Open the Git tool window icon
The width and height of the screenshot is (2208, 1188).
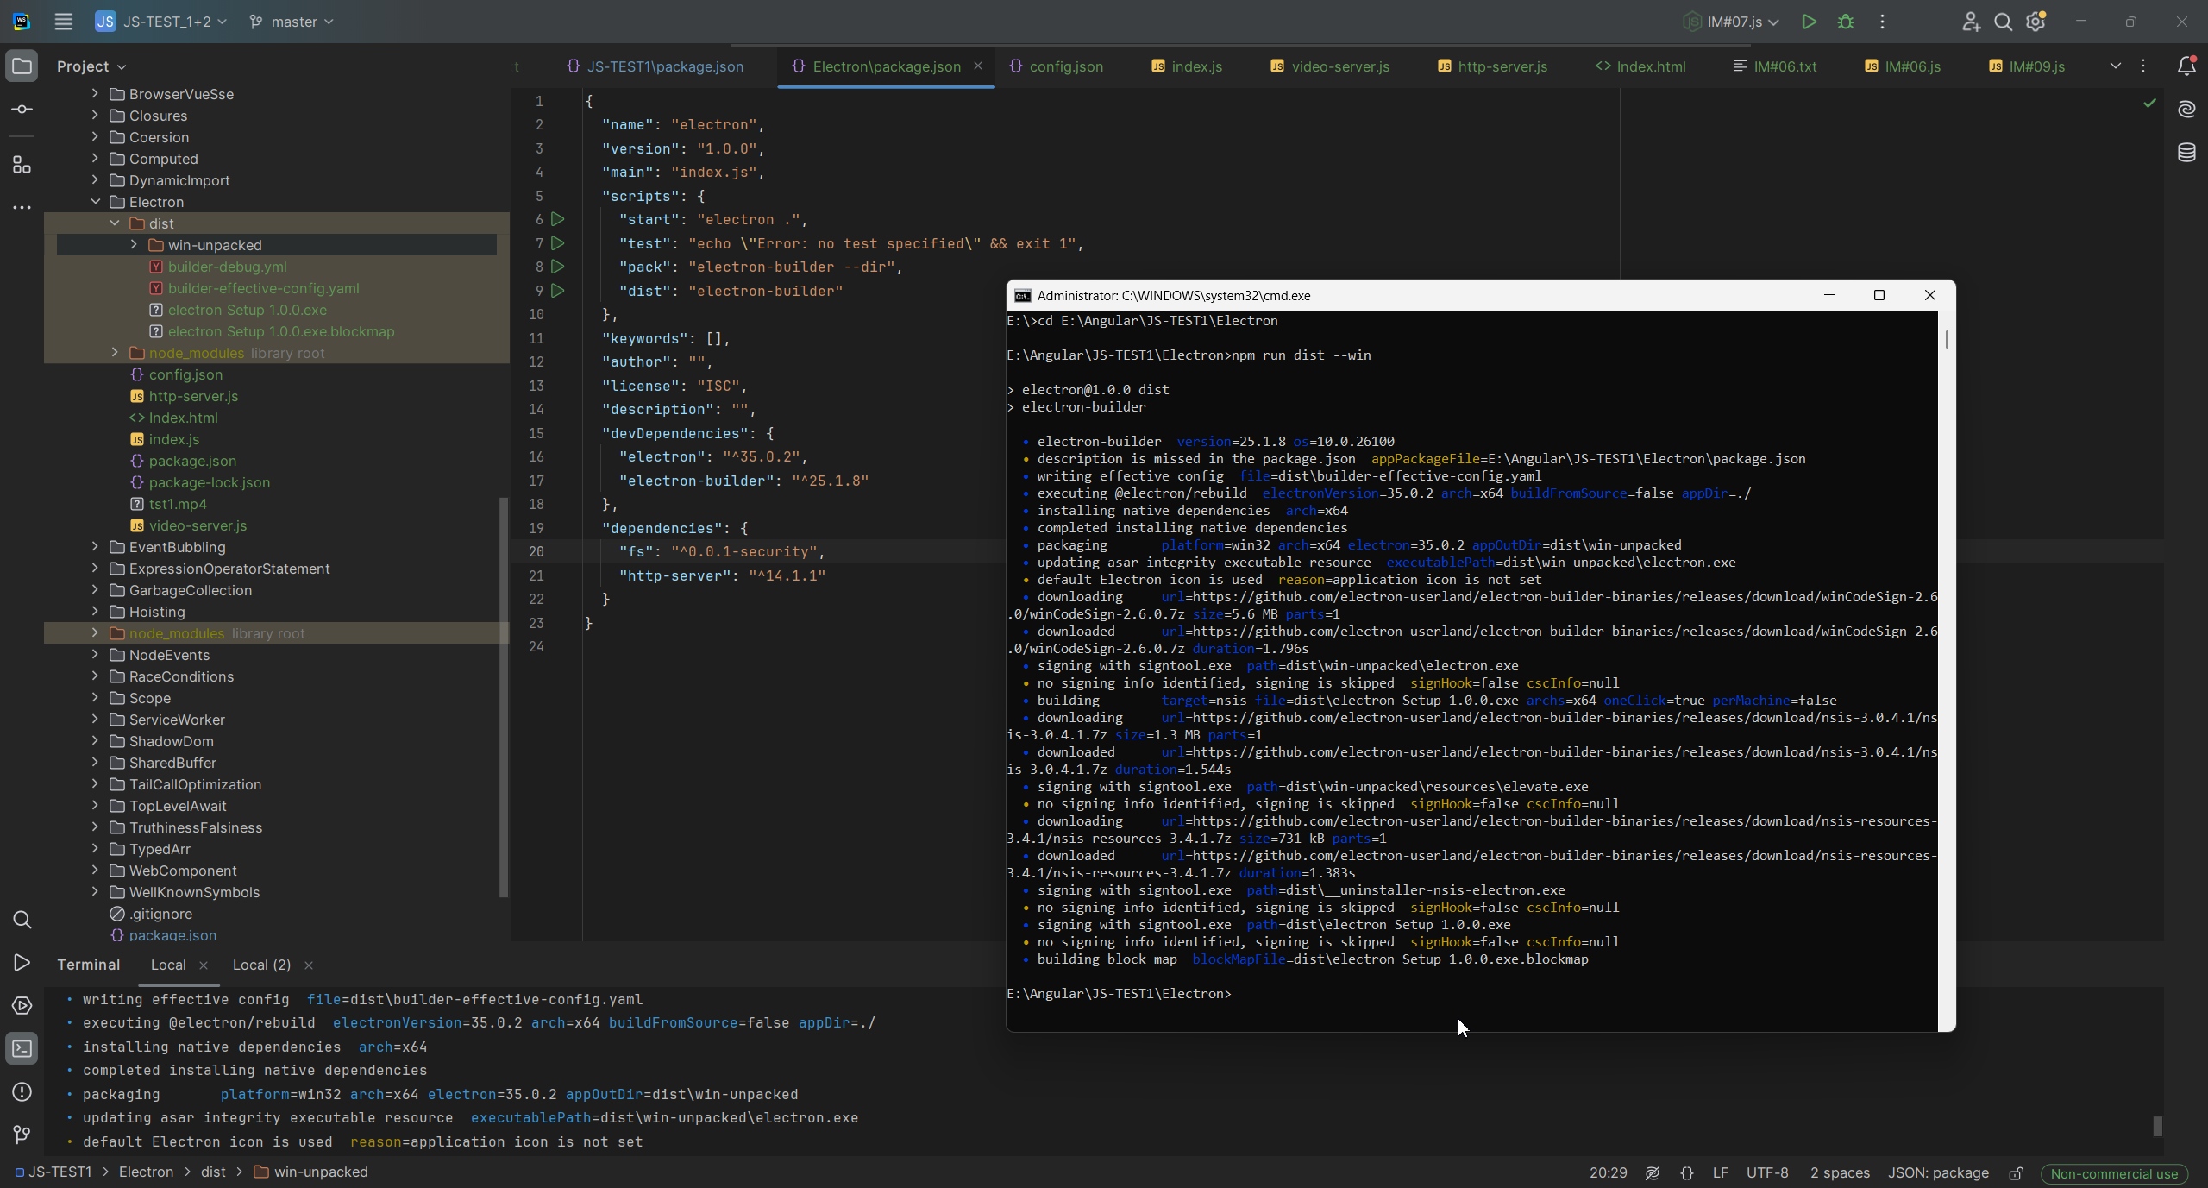coord(22,1134)
